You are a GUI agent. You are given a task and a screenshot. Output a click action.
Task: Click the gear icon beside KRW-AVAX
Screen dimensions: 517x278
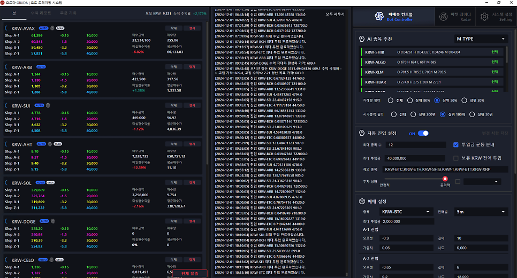click(x=52, y=28)
